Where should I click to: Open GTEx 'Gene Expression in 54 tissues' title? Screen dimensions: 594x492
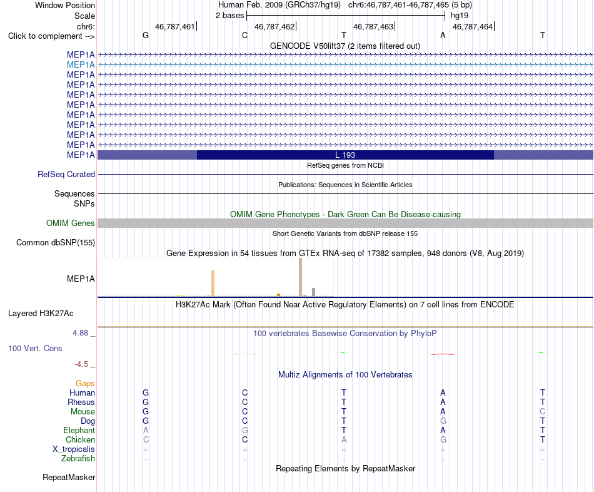(x=345, y=253)
